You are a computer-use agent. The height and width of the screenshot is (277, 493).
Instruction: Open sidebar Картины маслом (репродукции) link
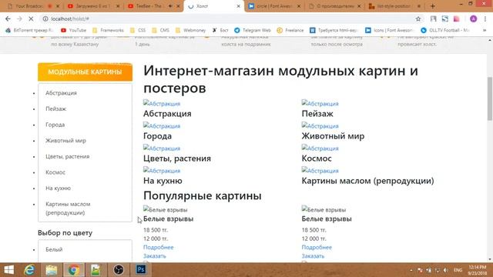68,209
